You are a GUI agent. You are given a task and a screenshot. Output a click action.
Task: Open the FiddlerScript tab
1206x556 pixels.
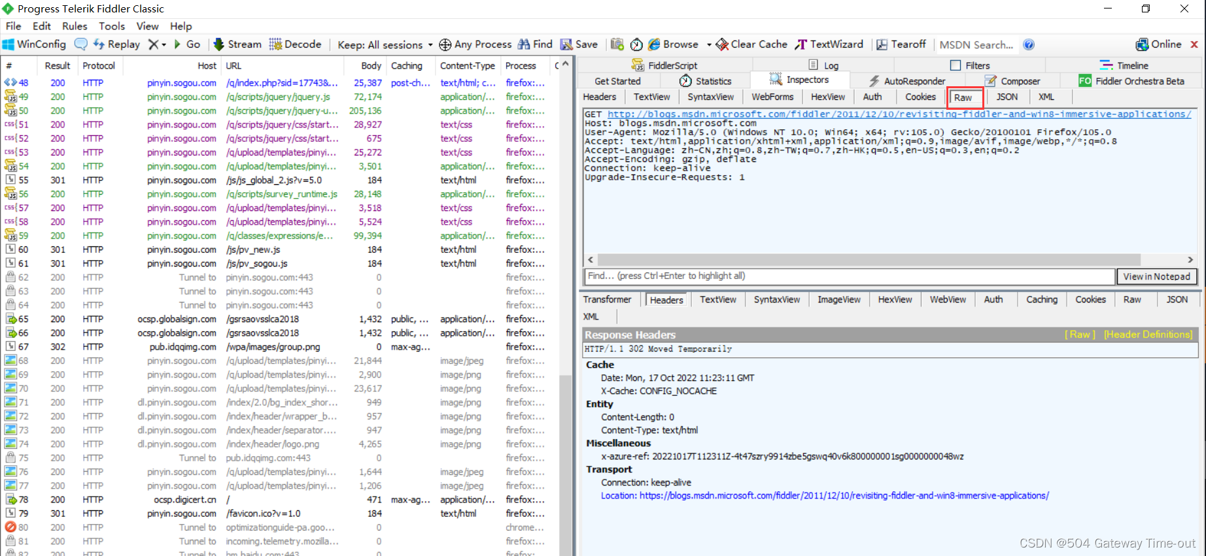(664, 65)
